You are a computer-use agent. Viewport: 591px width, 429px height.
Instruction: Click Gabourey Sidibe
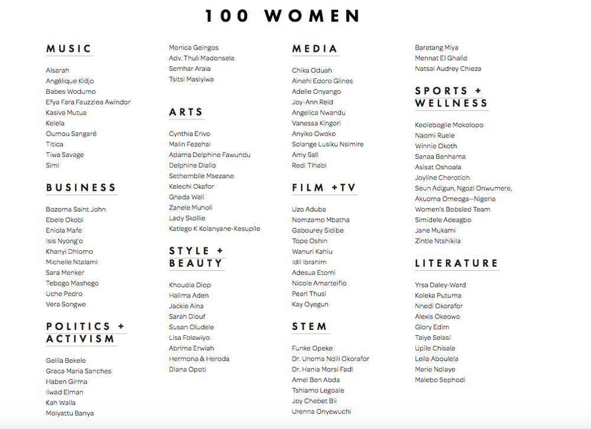[x=318, y=230]
